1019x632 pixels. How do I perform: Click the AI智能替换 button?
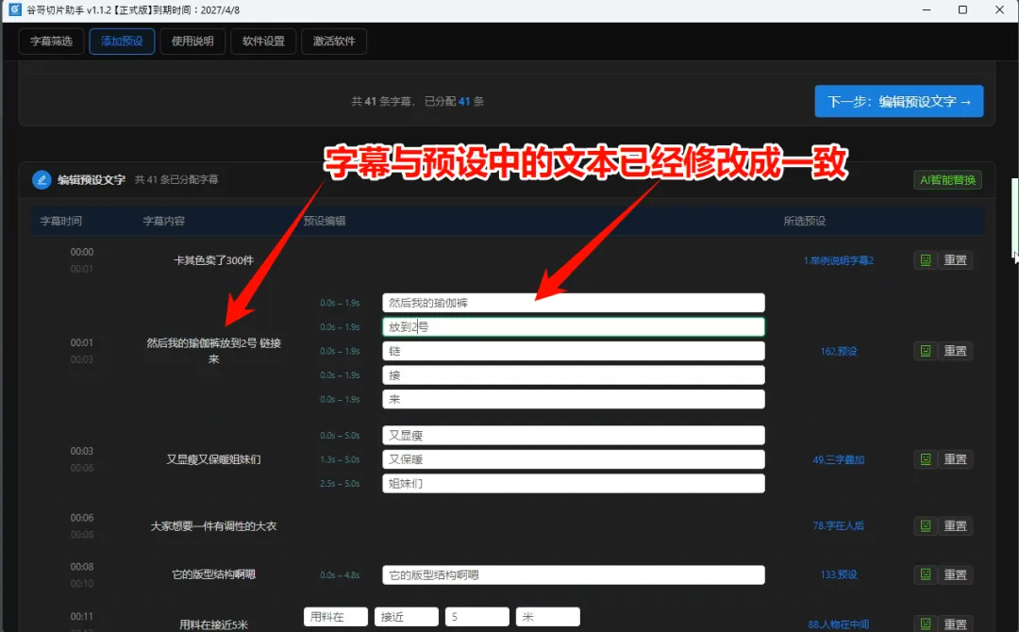(x=947, y=180)
